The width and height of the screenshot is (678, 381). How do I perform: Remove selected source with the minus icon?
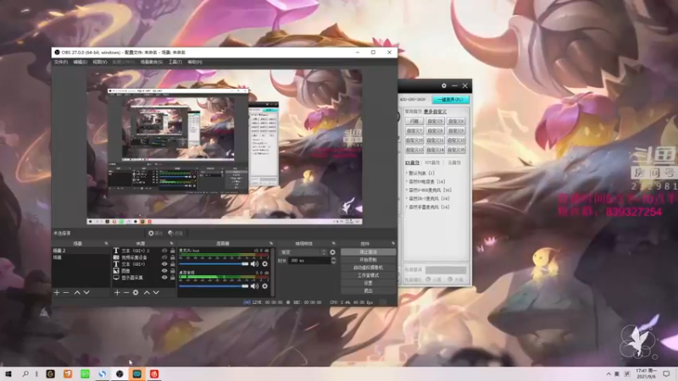[126, 292]
